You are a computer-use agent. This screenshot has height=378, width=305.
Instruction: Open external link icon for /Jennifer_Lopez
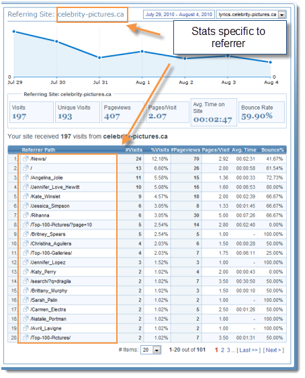pos(26,262)
